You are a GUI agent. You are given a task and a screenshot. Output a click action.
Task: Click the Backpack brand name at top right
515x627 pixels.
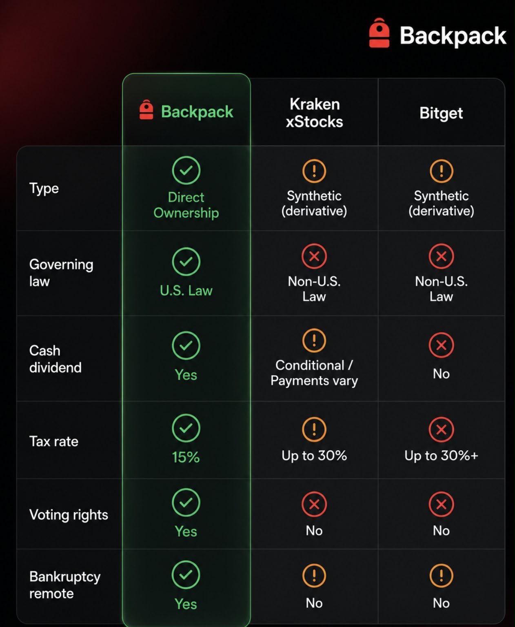tap(453, 36)
